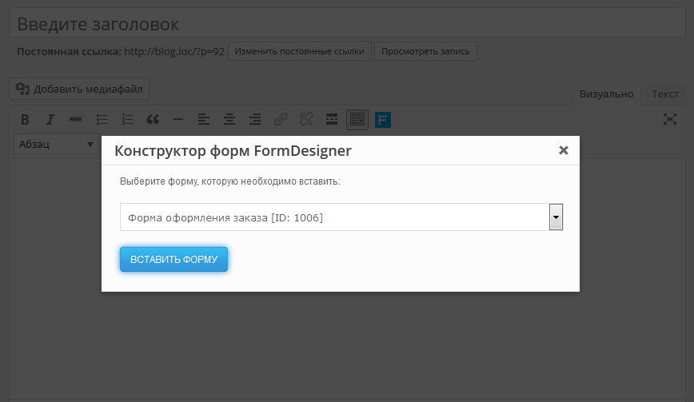Image resolution: width=694 pixels, height=402 pixels.
Task: Focus the Введите заголовок title field
Action: [348, 24]
